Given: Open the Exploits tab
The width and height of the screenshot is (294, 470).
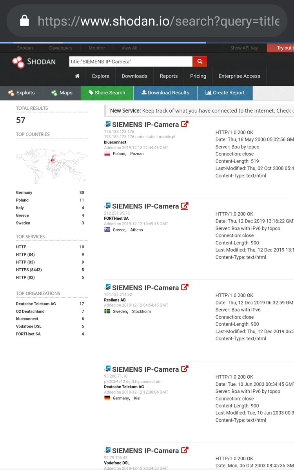Looking at the screenshot, I should pos(21,93).
